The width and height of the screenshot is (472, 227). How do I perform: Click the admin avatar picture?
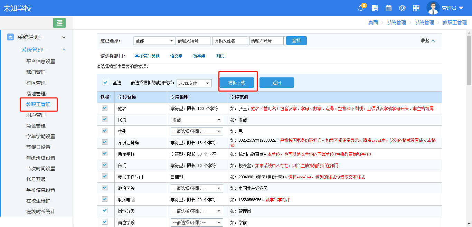point(433,8)
